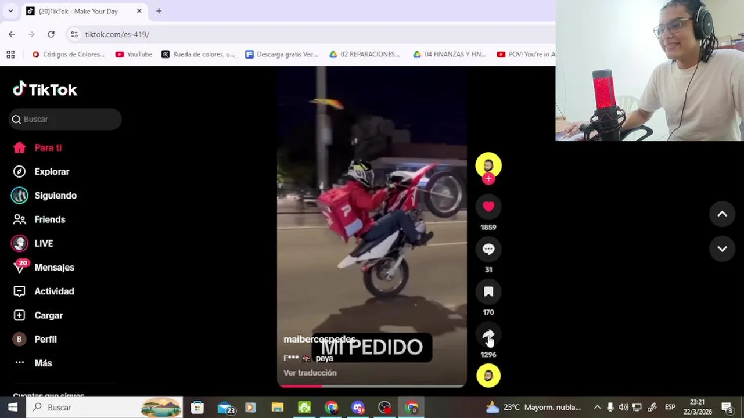Go forward in the browser
744x418 pixels.
pos(31,34)
